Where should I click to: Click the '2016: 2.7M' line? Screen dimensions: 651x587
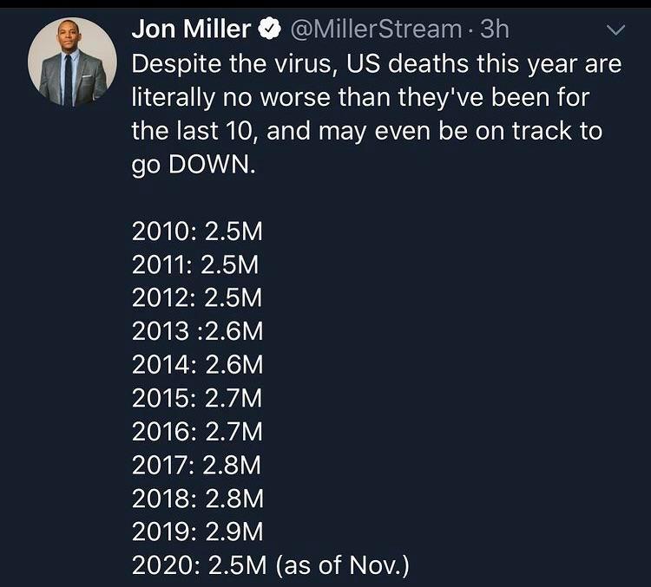click(197, 431)
